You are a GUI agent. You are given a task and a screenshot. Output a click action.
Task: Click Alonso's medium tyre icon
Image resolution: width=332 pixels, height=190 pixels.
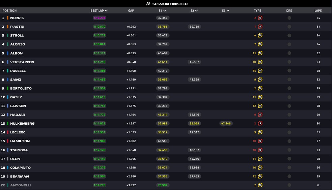click(x=260, y=44)
